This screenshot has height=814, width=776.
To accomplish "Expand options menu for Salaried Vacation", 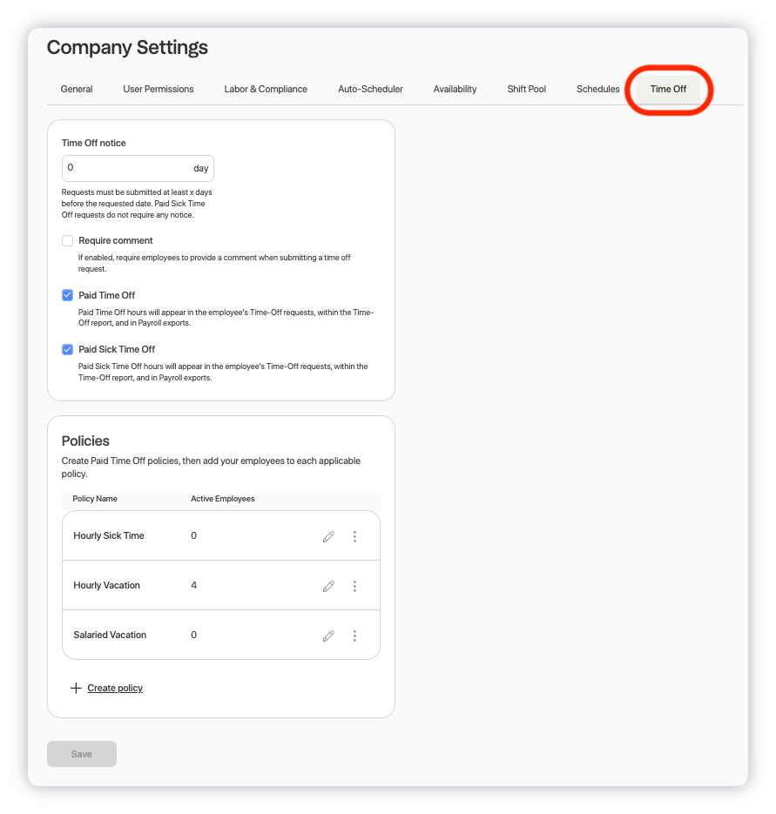I will coord(354,636).
